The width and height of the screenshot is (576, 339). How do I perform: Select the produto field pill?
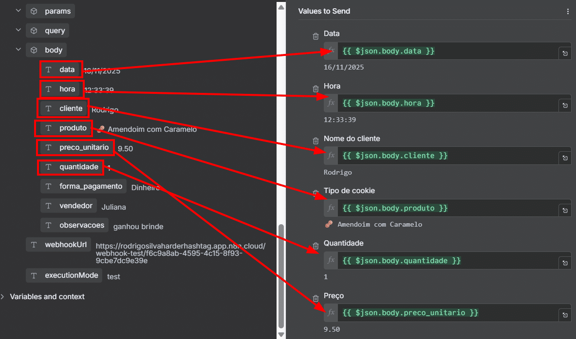pyautogui.click(x=66, y=128)
